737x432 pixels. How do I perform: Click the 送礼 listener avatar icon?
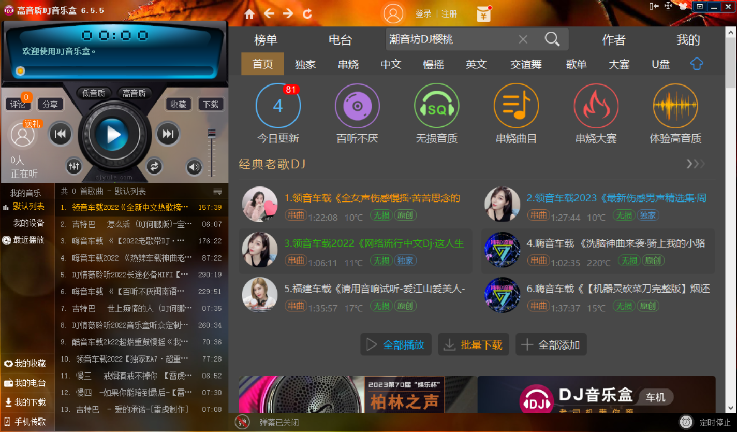click(23, 135)
